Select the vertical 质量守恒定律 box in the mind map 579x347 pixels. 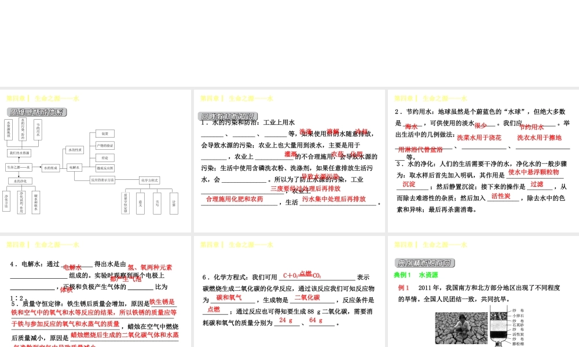(x=126, y=203)
